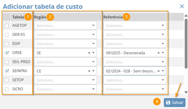Click the Tabela column header
The height and width of the screenshot is (109, 188).
pos(18,17)
